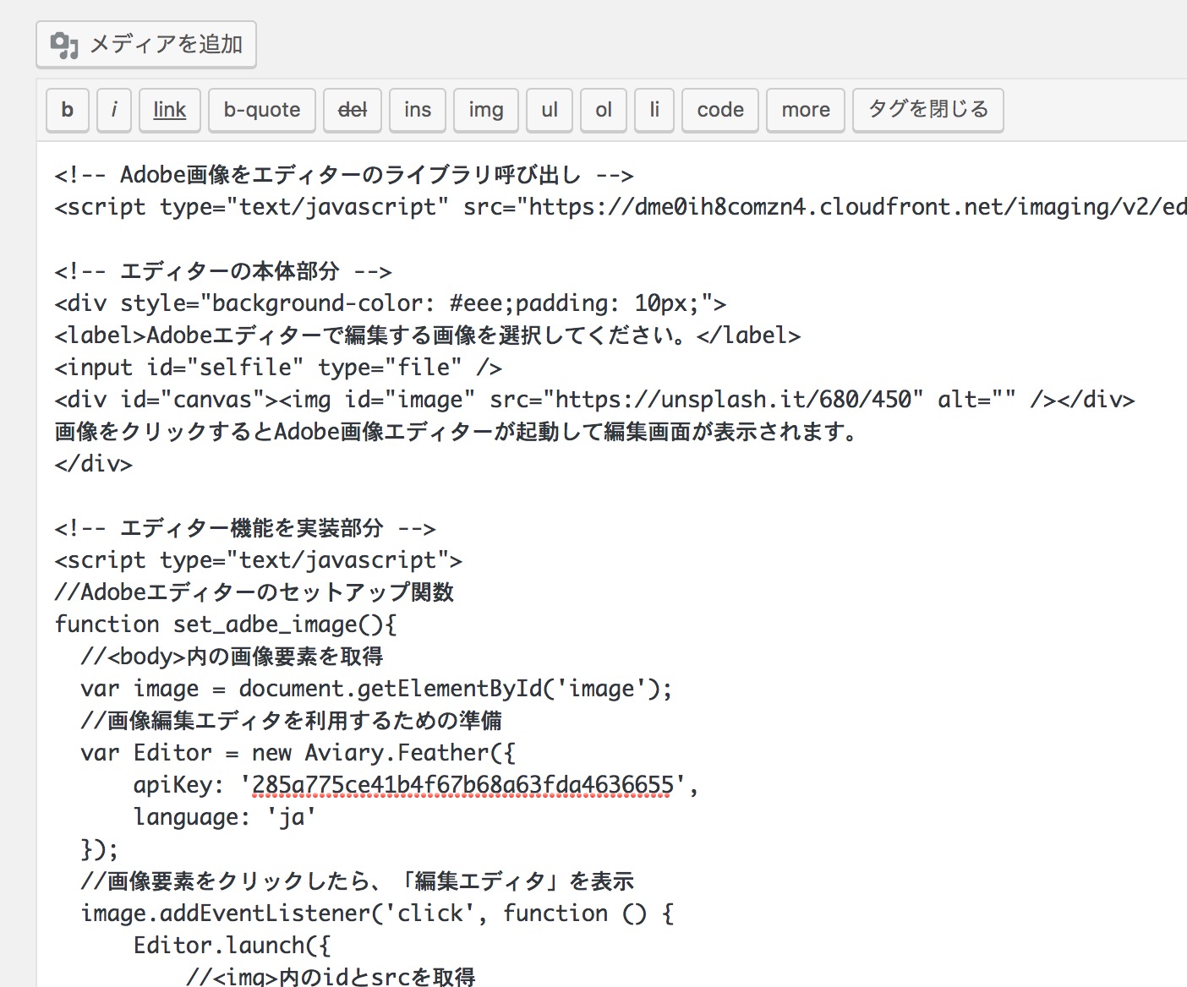
Task: Insert the more tag
Action: pos(806,110)
